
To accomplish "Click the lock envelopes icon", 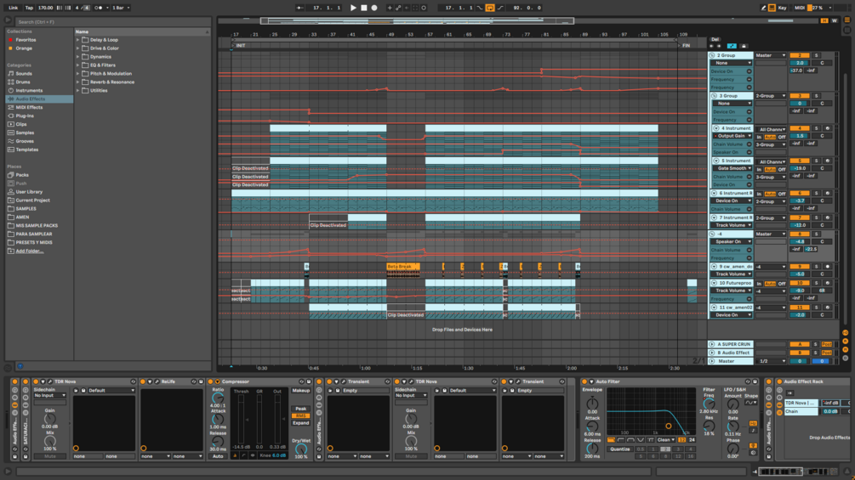I will tap(744, 46).
